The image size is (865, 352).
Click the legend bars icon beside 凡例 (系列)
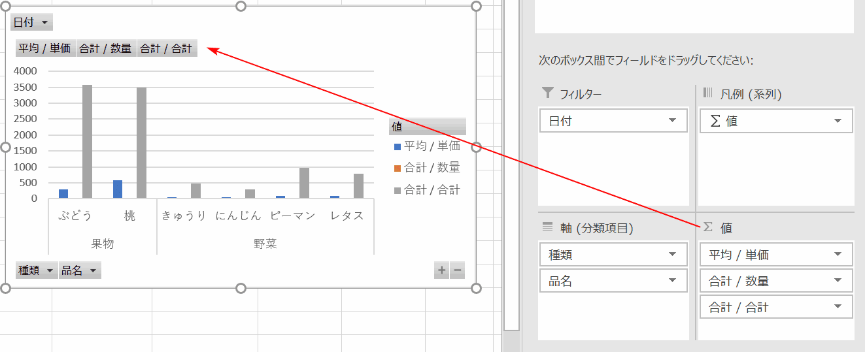(x=707, y=93)
